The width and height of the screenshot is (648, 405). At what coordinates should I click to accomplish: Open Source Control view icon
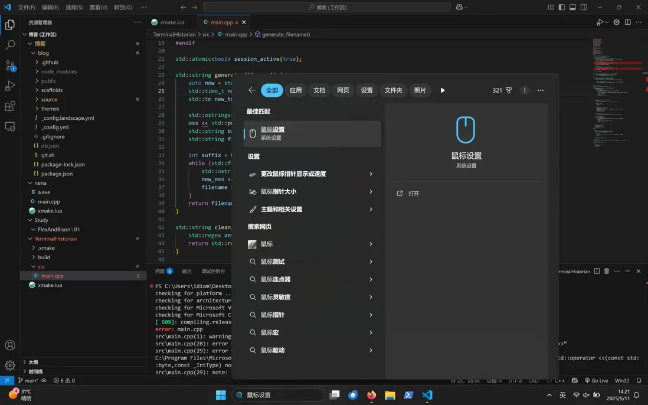pos(10,66)
